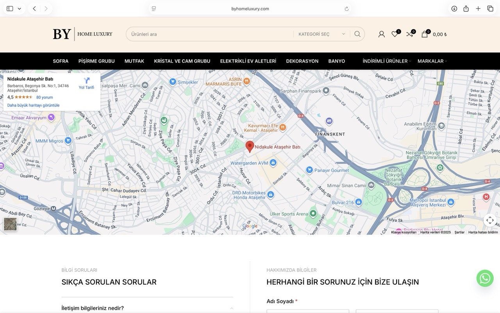The width and height of the screenshot is (500, 313).
Task: Expand MARKALAR menu dropdown
Action: (x=432, y=61)
